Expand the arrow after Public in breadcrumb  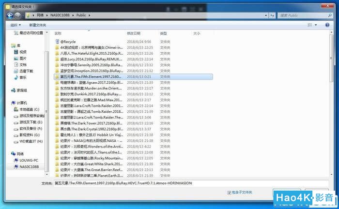click(x=89, y=15)
